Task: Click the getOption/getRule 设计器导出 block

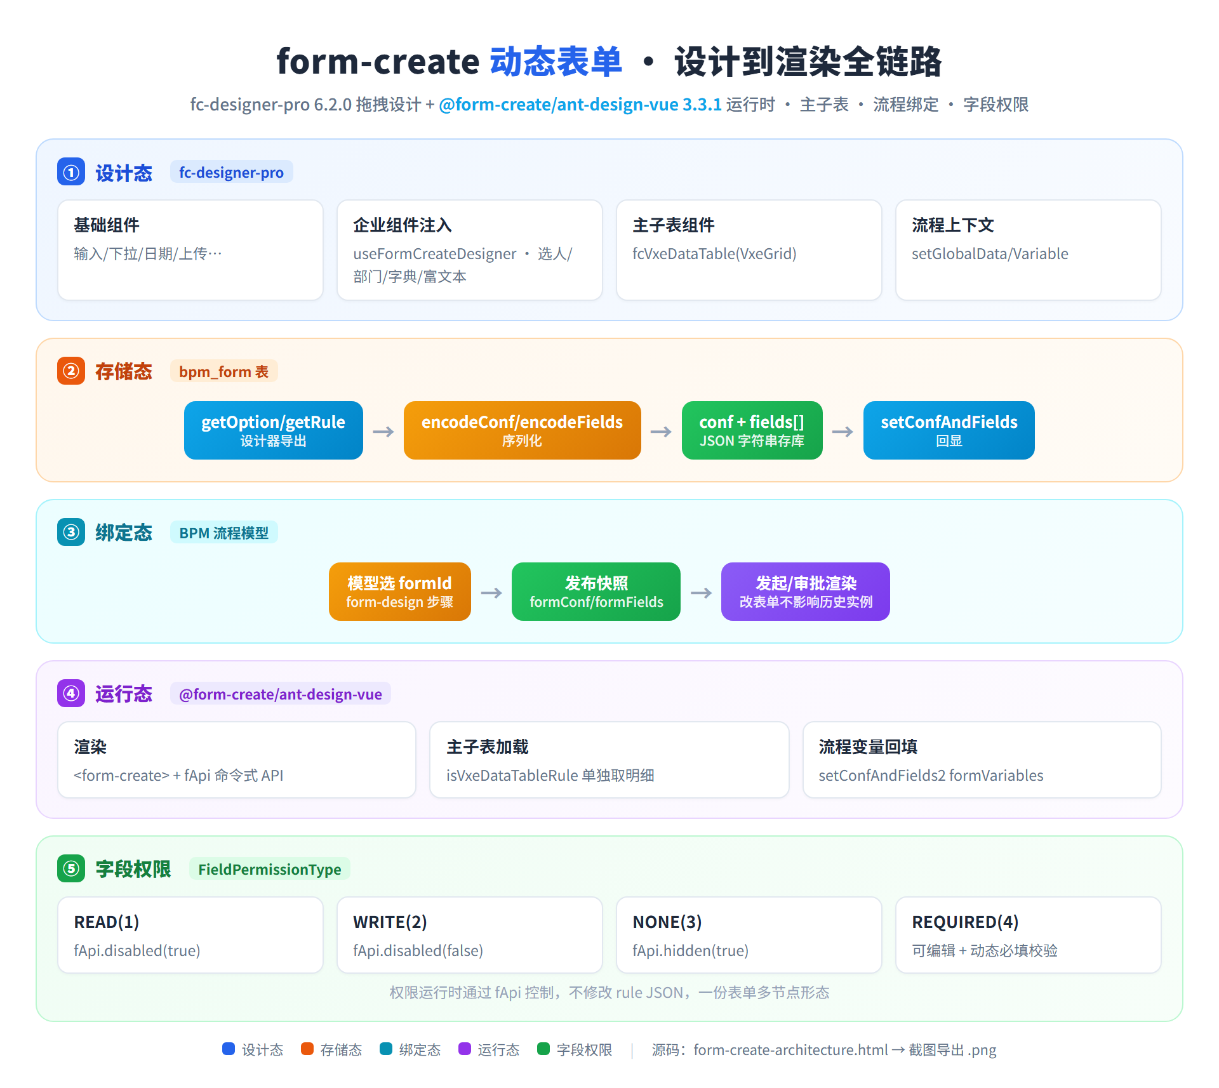Action: 274,430
